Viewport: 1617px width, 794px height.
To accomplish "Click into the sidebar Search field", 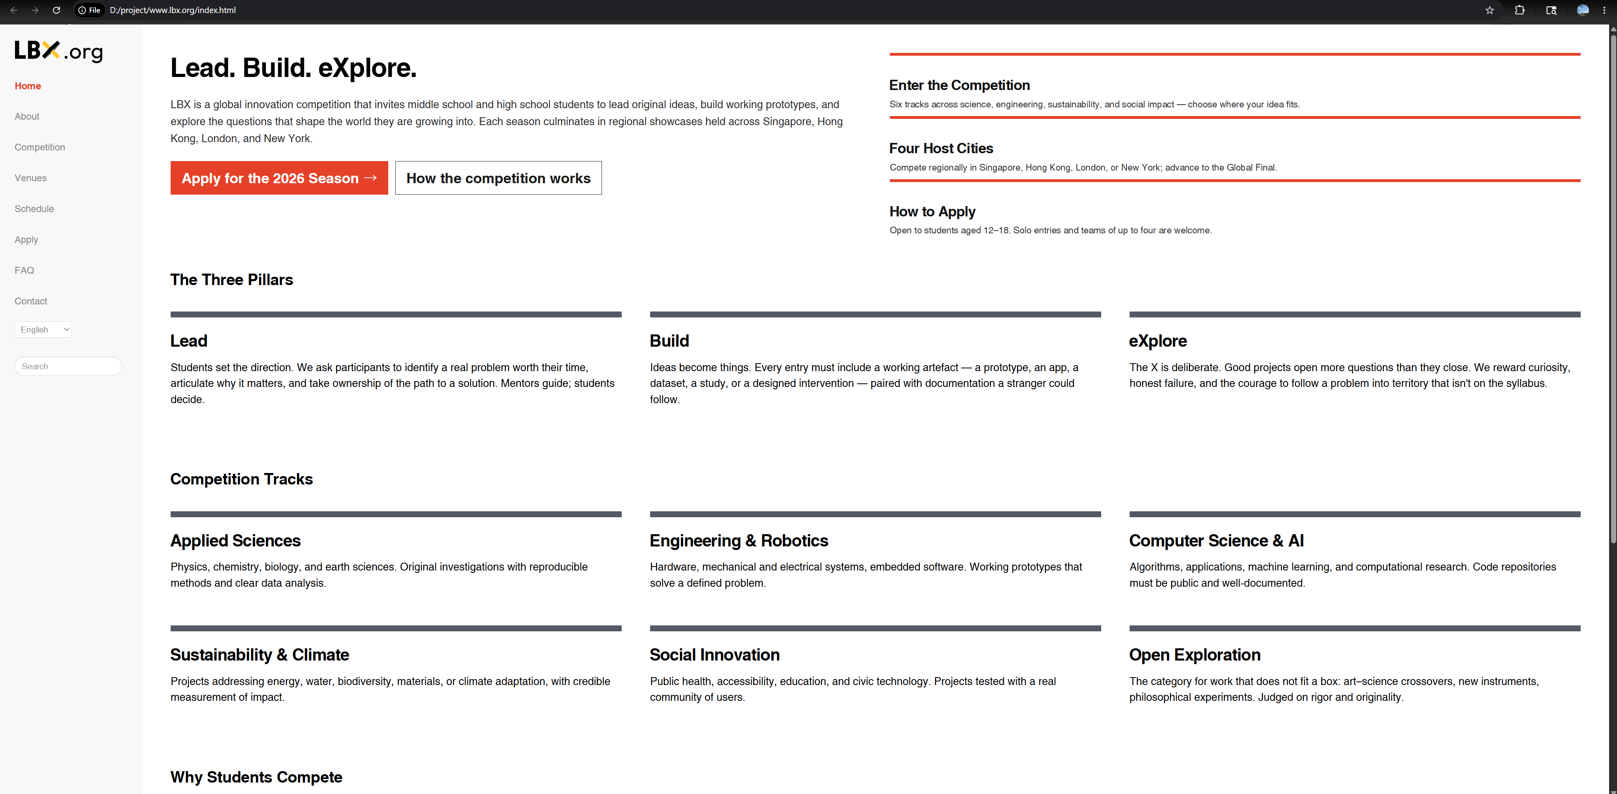I will (68, 366).
